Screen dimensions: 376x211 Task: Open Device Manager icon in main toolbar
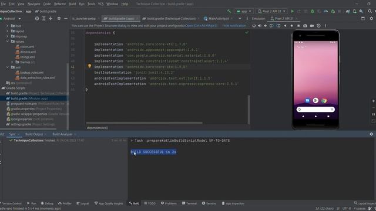coord(354,11)
